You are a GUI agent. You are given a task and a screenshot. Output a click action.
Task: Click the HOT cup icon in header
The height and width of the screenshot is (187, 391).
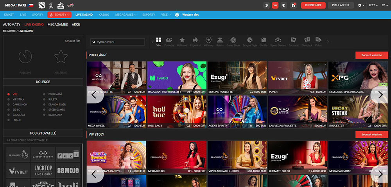(x=61, y=5)
